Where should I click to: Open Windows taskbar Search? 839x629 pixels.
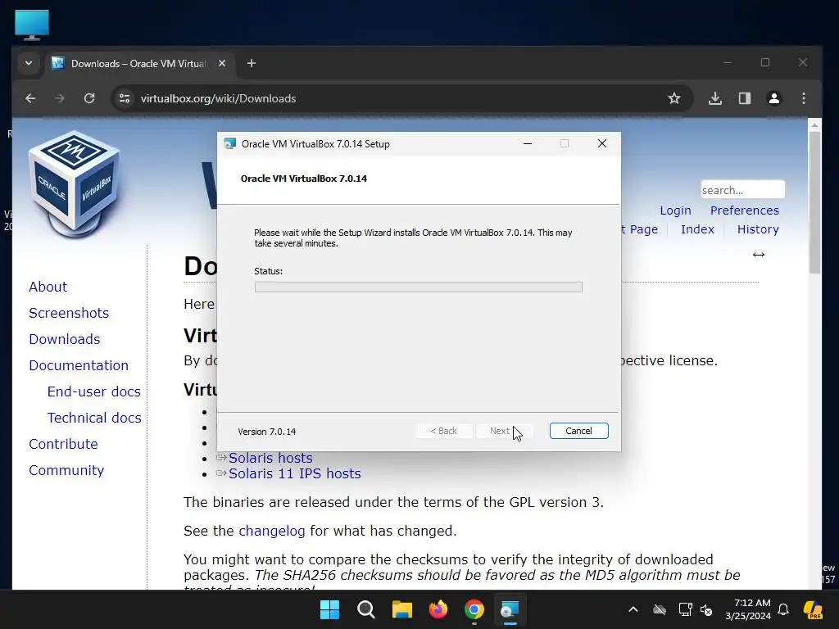[366, 609]
